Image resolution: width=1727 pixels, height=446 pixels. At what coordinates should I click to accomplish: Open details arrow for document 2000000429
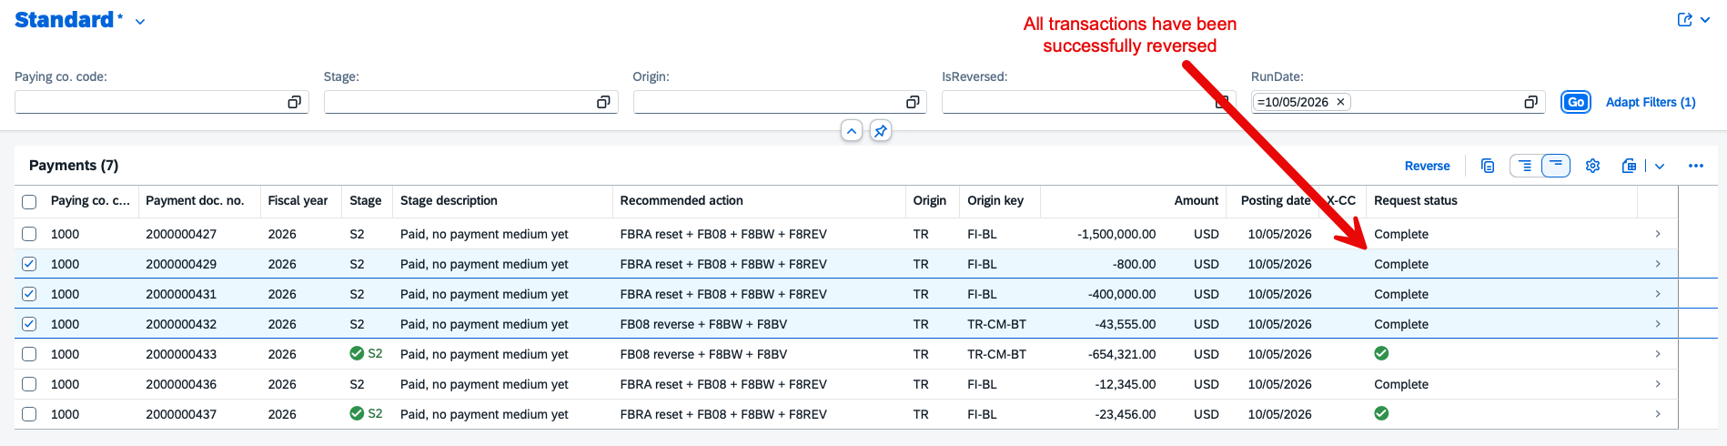pos(1658,264)
